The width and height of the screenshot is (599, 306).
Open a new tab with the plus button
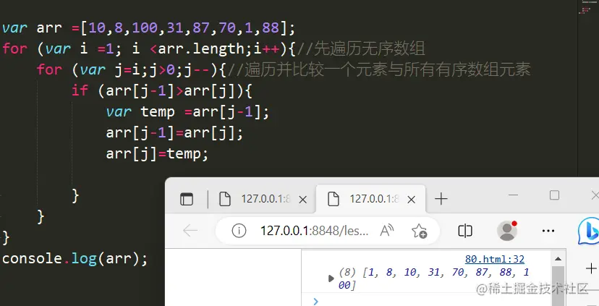tap(441, 199)
